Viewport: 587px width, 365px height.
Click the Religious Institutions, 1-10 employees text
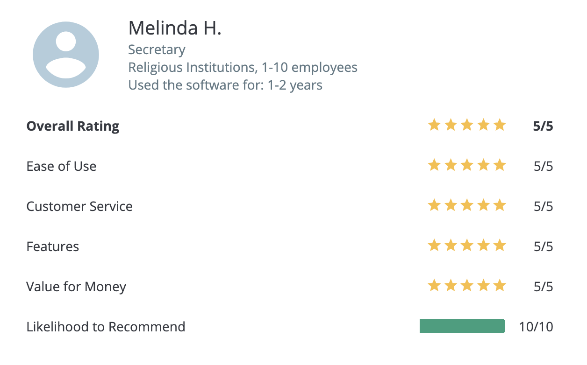tap(243, 68)
